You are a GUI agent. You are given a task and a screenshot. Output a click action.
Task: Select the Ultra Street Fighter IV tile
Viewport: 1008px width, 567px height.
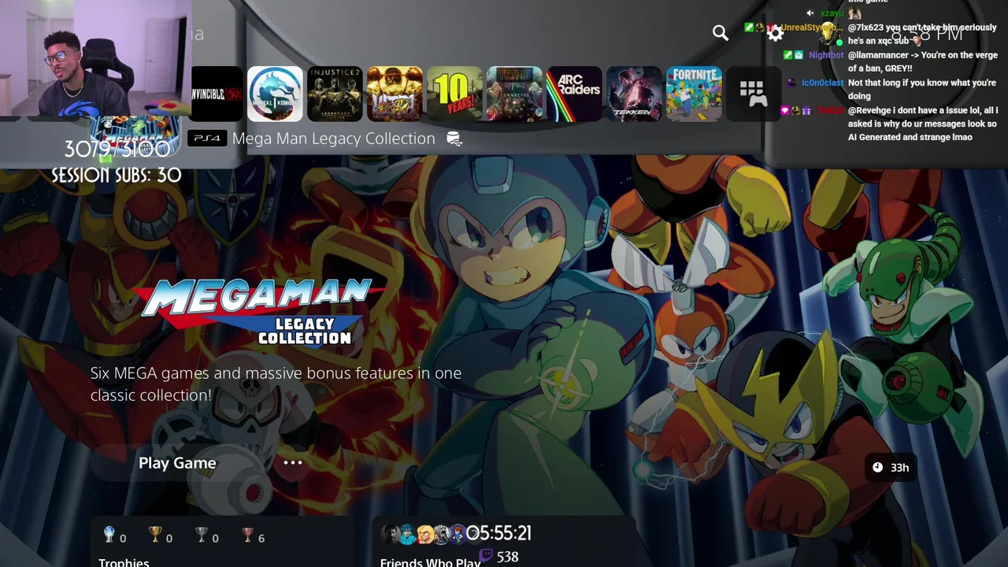click(x=395, y=94)
